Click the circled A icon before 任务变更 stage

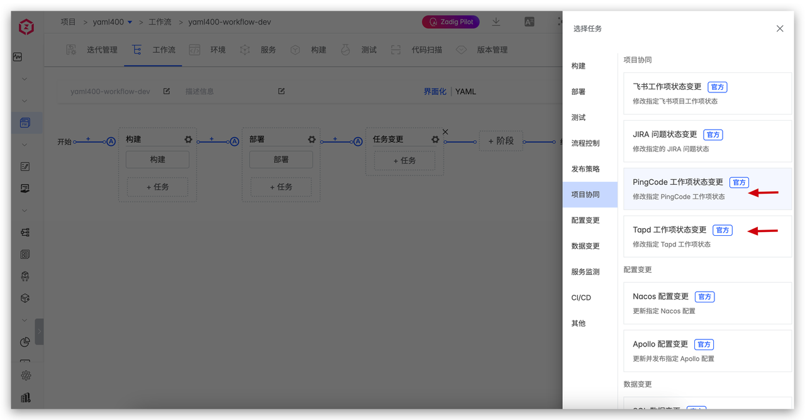(358, 141)
